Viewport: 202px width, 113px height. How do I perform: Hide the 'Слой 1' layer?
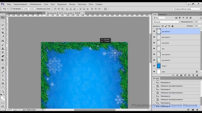(x=154, y=66)
